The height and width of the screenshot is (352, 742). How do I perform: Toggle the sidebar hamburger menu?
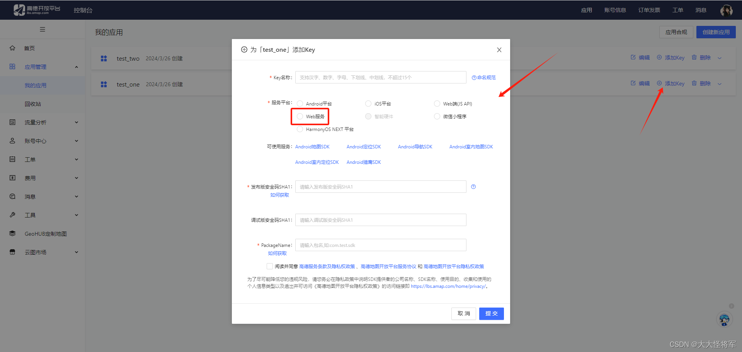pos(43,29)
